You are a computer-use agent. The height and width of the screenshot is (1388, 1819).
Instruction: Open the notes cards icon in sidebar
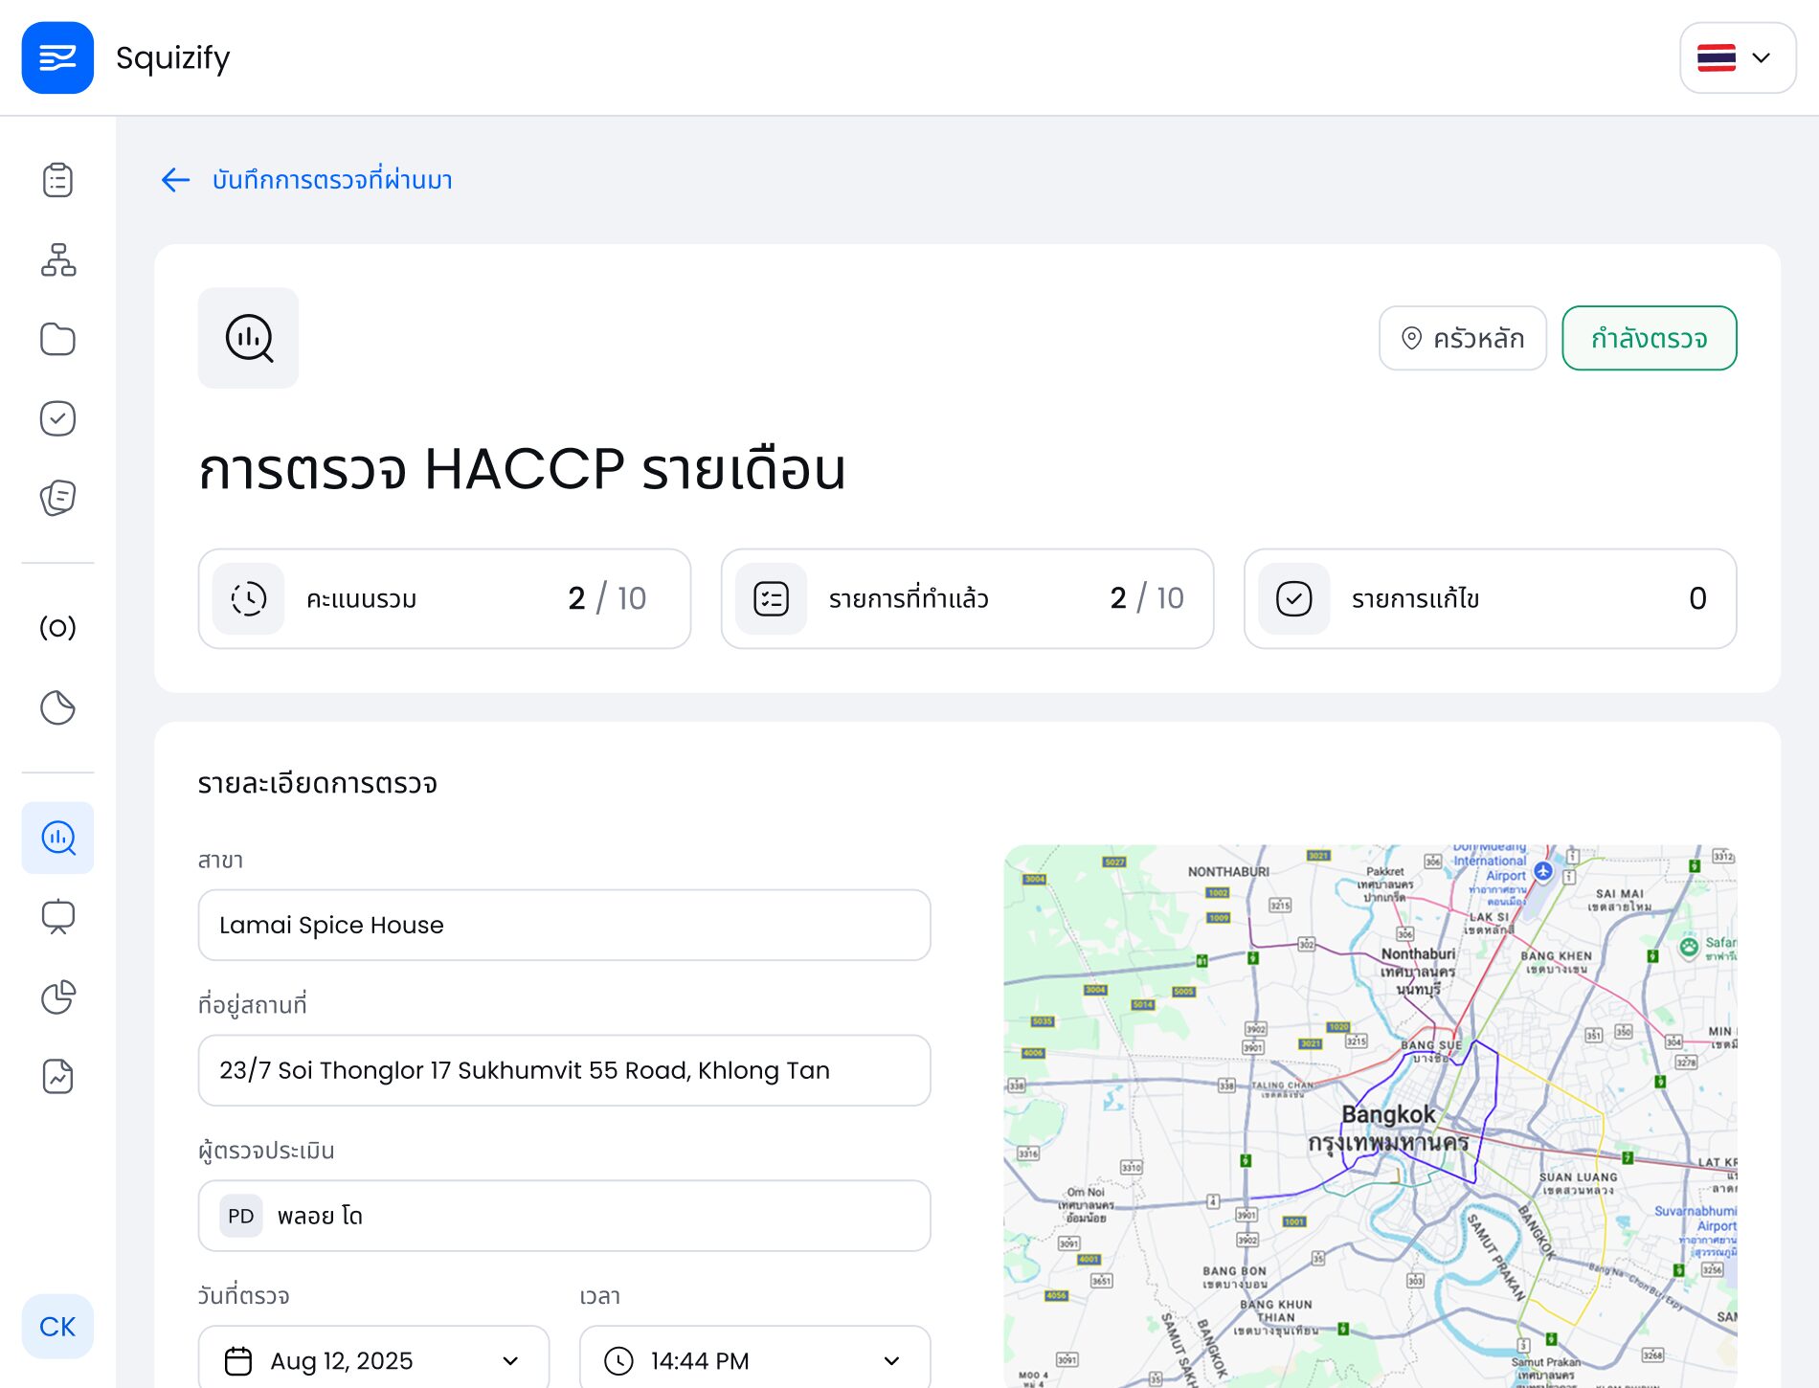pyautogui.click(x=57, y=497)
